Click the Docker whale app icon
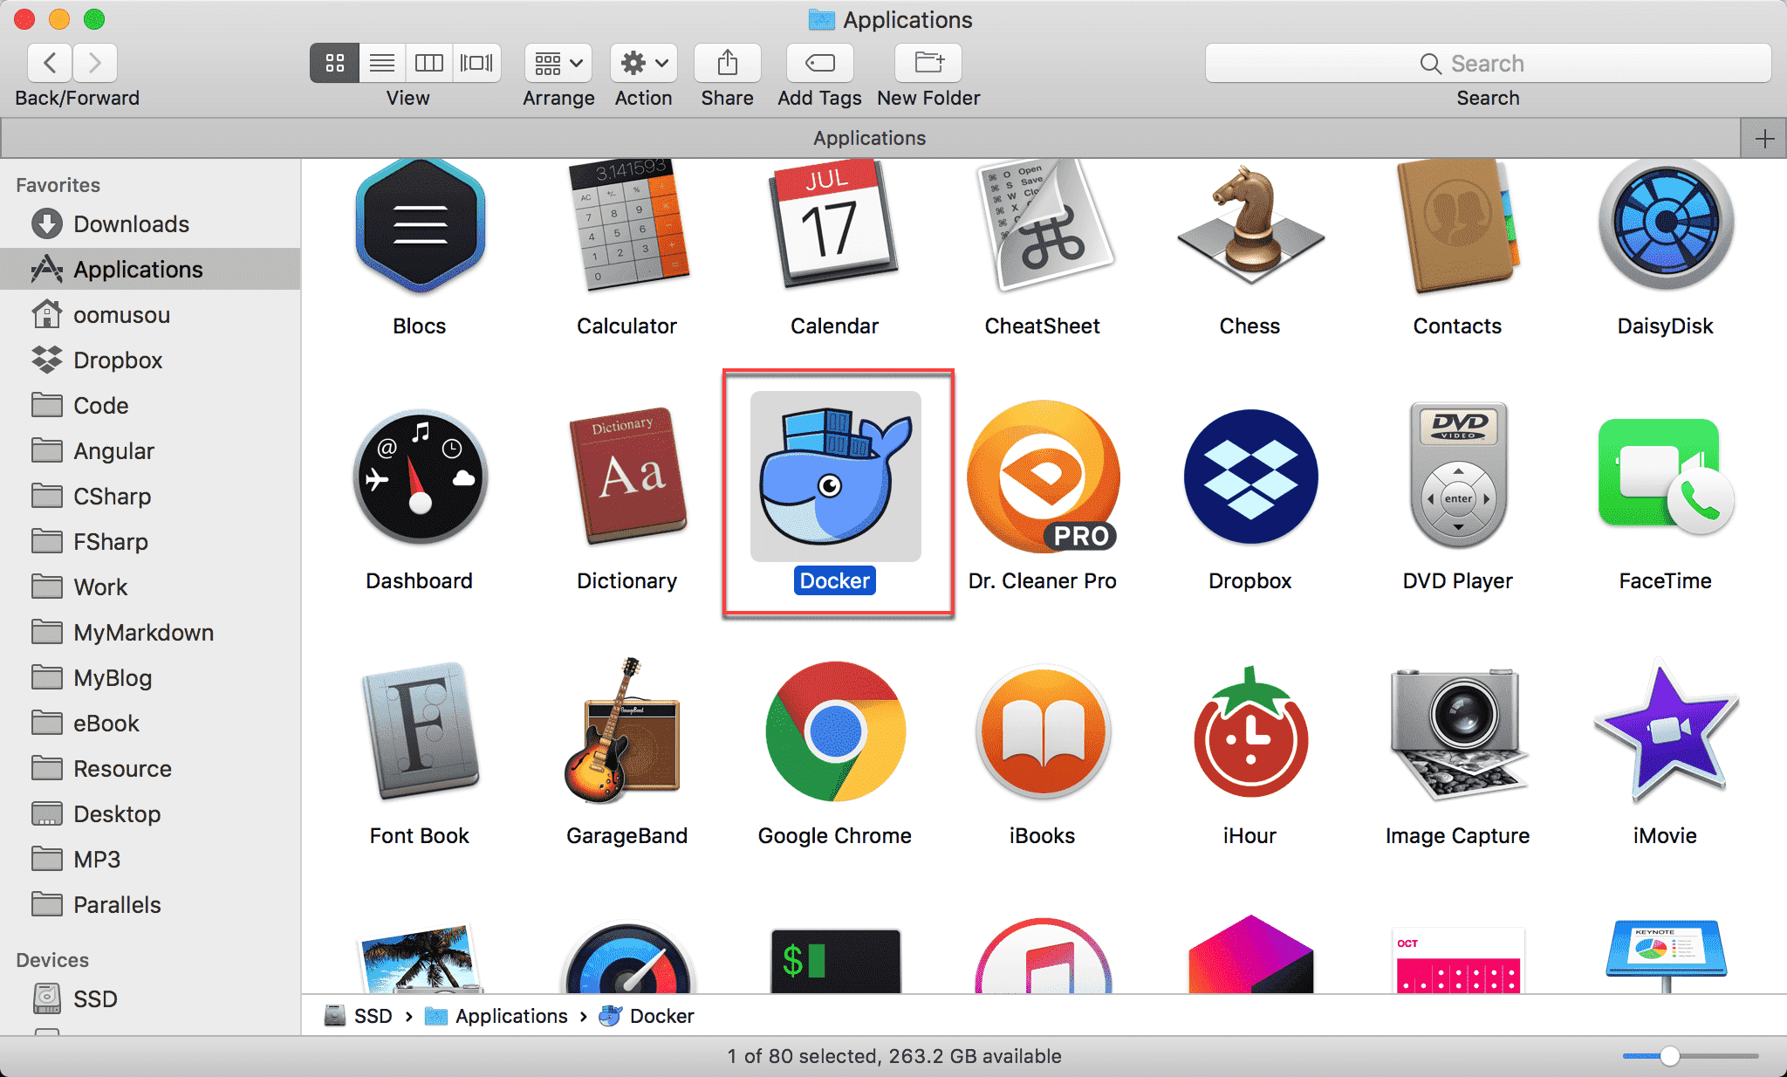Screen dimensions: 1787x1077 835,477
